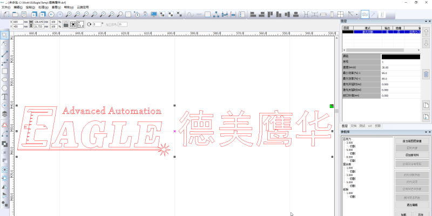Click the Save disk icon

[24, 15]
